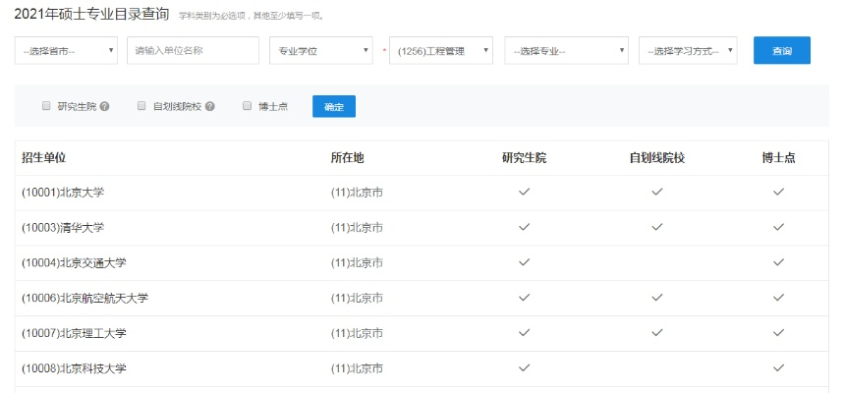Click 自划线院校 checkmark for 清华大学
Screen dimensions: 845x393
[656, 227]
